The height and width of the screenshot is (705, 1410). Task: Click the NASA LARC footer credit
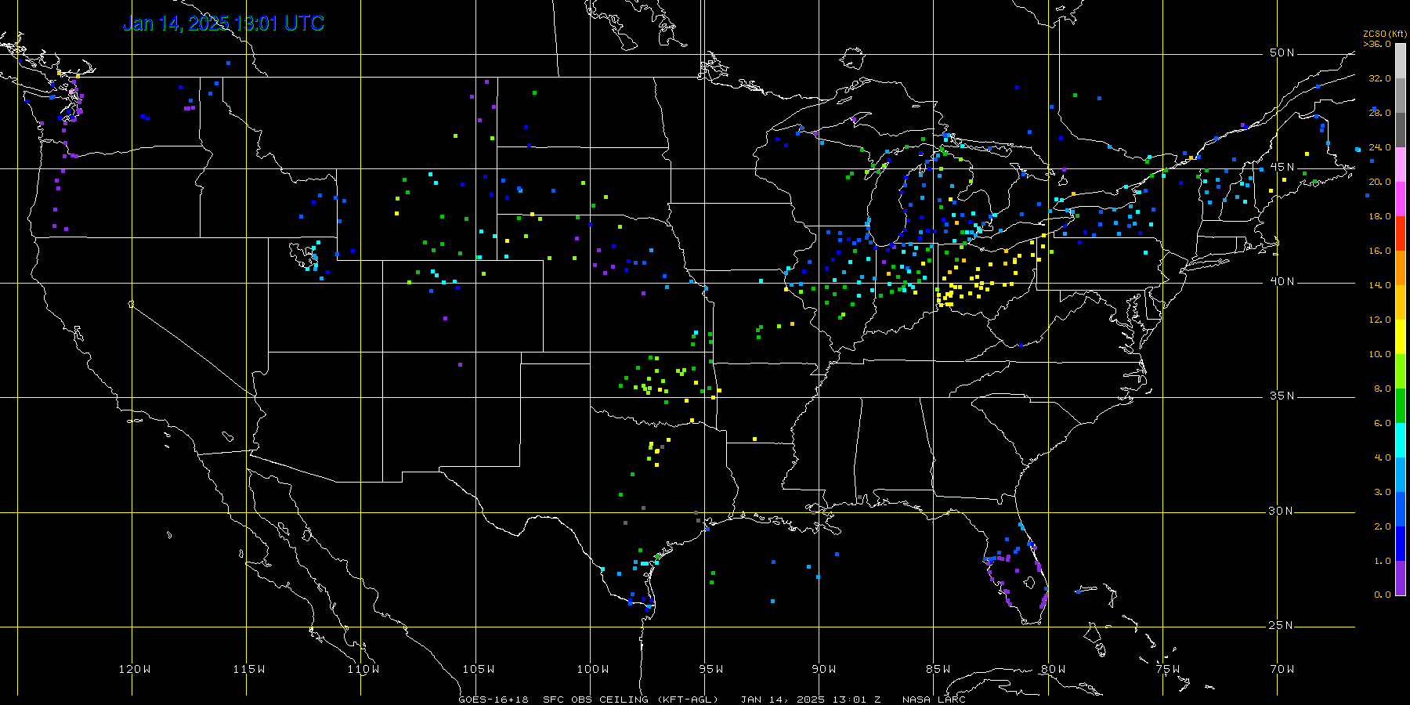[934, 700]
